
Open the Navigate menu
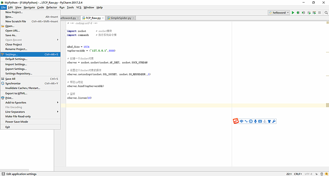pos(29,7)
